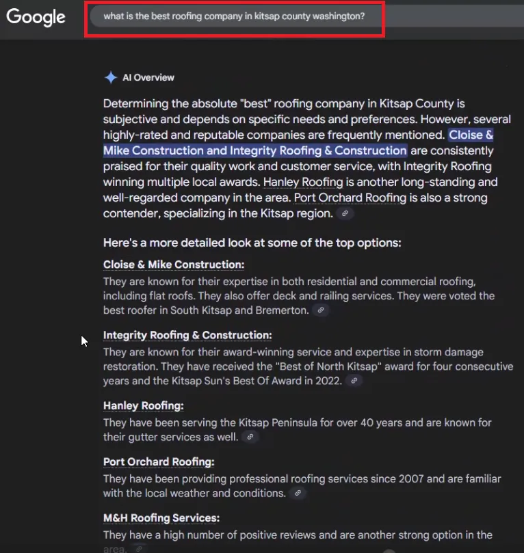The width and height of the screenshot is (524, 553).
Task: Click the AI Overview label
Action: [x=148, y=78]
